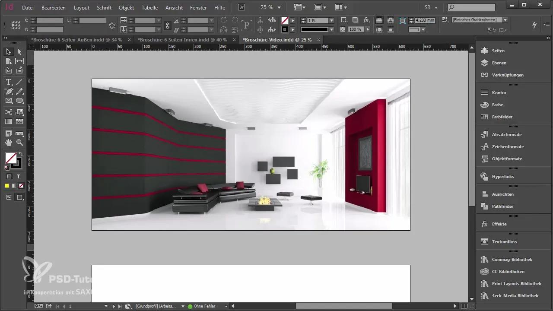Open the Ebenen panel
The image size is (553, 311).
(499, 63)
